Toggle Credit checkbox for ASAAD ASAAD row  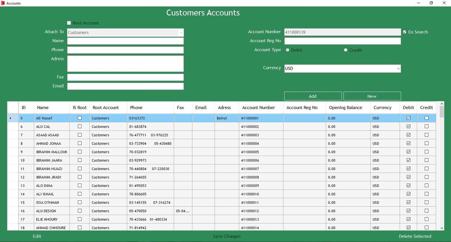[426, 135]
